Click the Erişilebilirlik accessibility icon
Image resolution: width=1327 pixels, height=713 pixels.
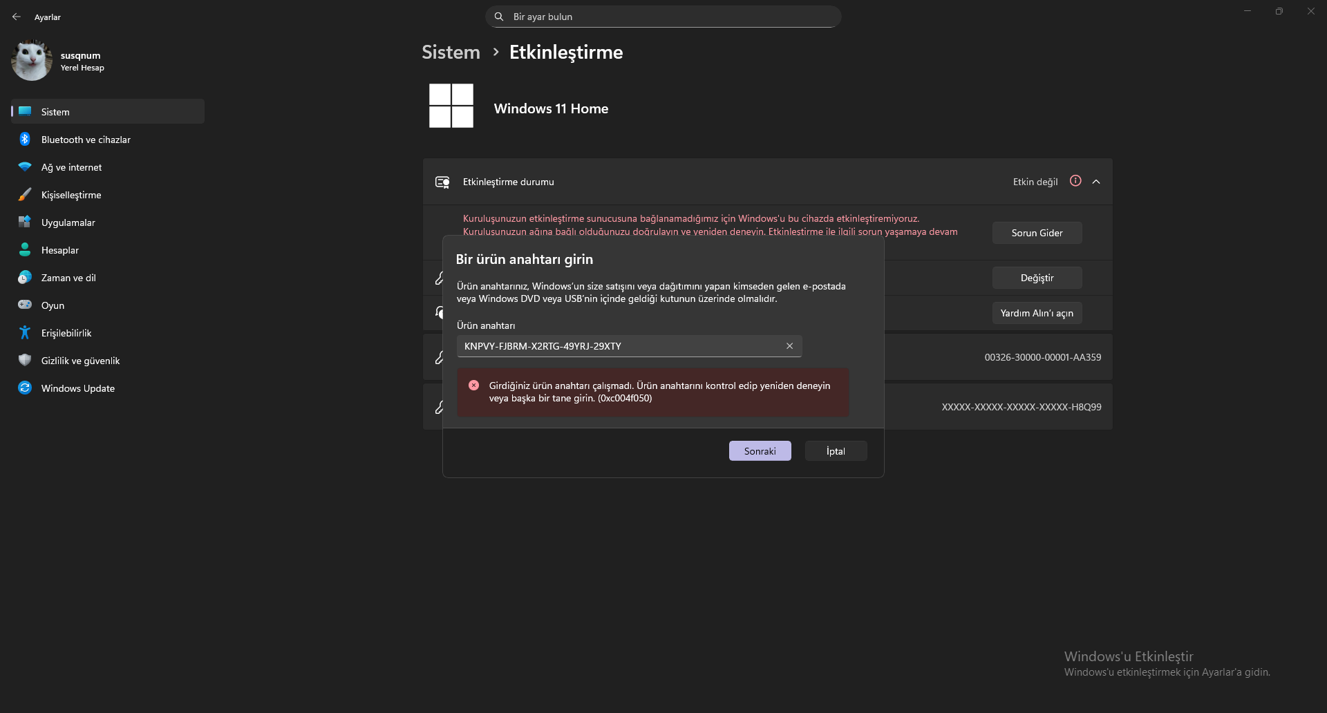[x=25, y=332]
